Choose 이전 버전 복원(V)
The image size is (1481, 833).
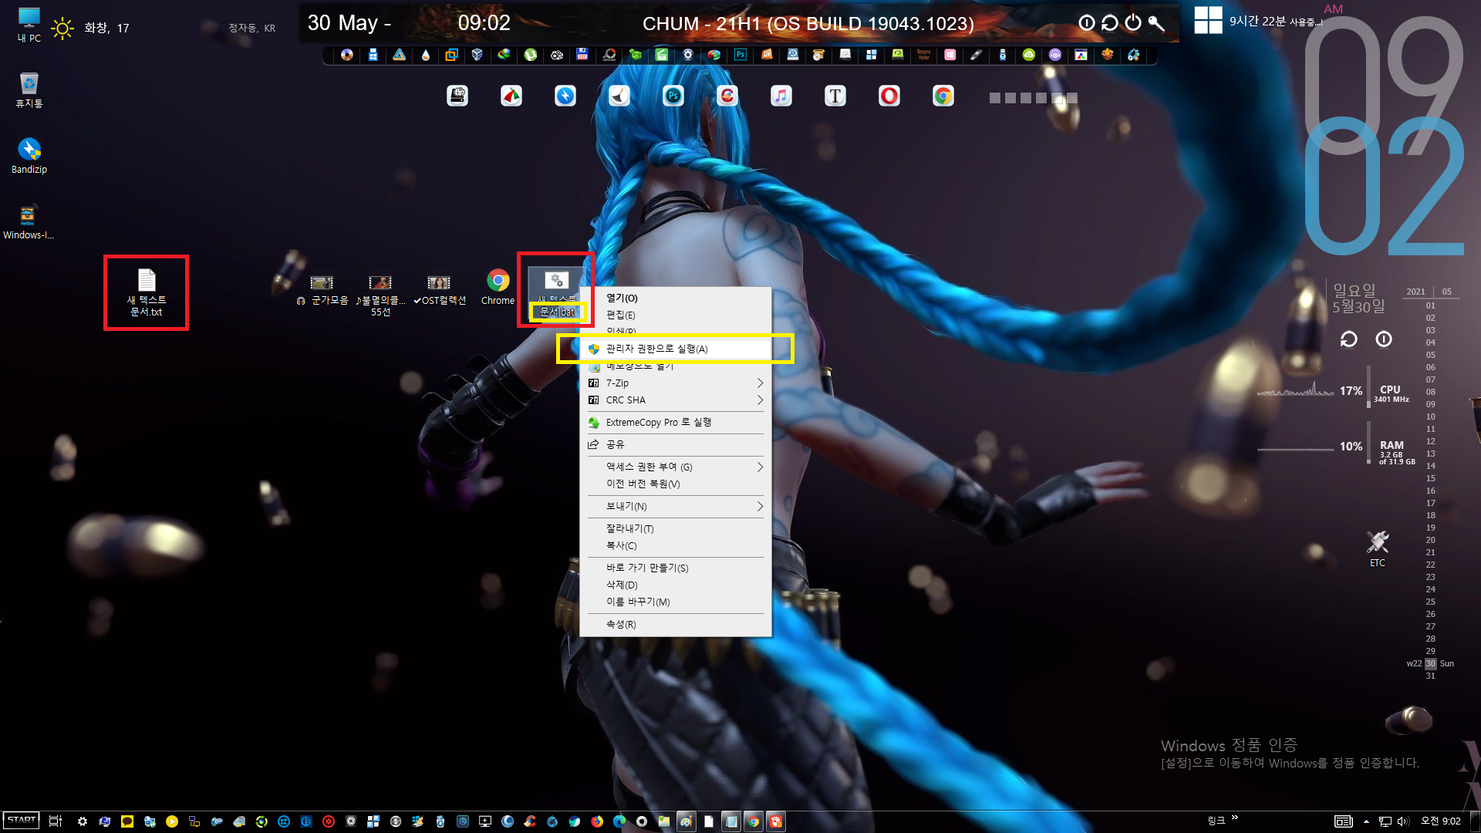[x=675, y=484]
